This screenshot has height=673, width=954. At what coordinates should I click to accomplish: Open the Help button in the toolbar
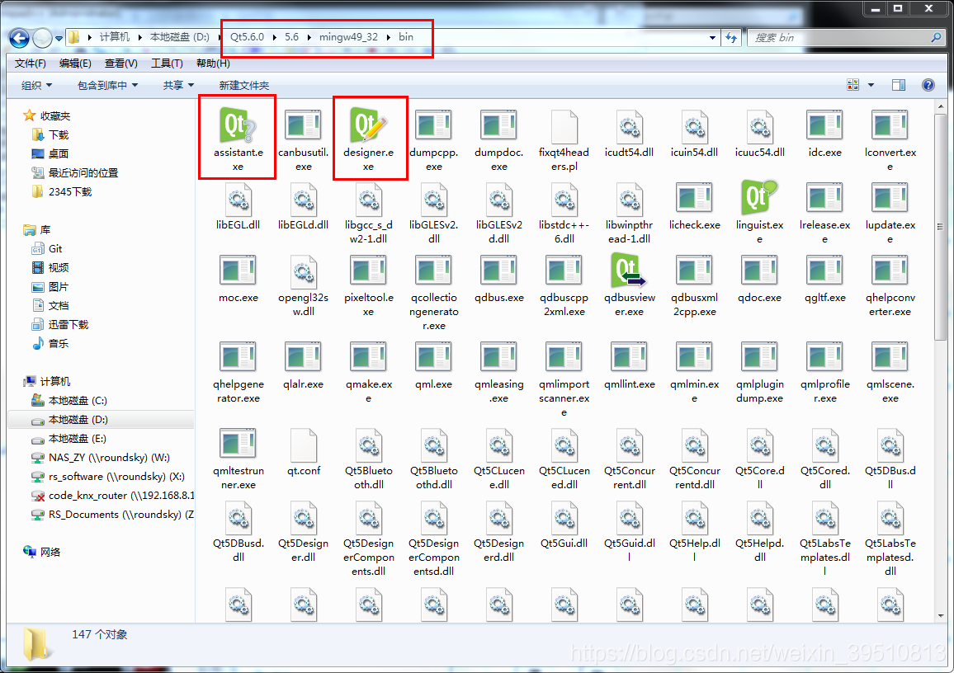pos(928,85)
